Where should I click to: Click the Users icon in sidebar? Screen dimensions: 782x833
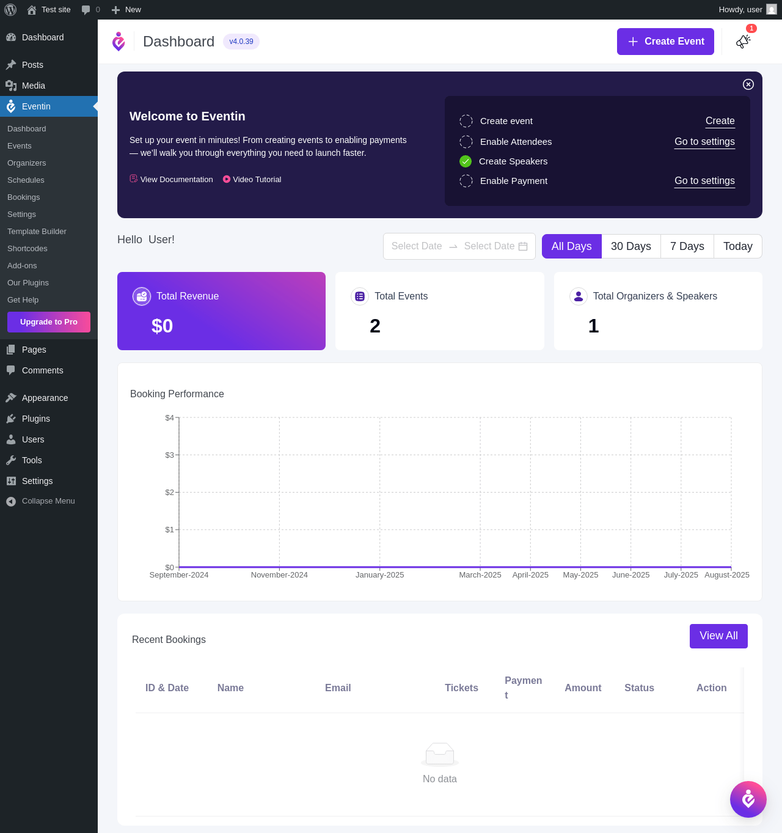point(11,439)
